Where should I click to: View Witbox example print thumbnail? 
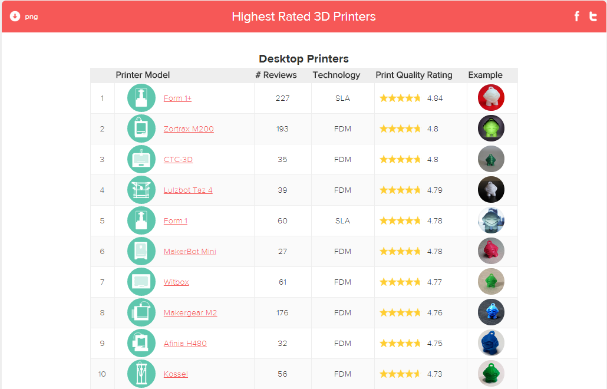tap(491, 282)
